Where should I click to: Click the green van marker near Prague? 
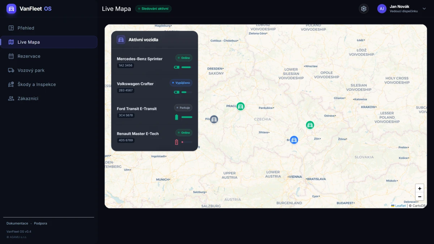(241, 106)
